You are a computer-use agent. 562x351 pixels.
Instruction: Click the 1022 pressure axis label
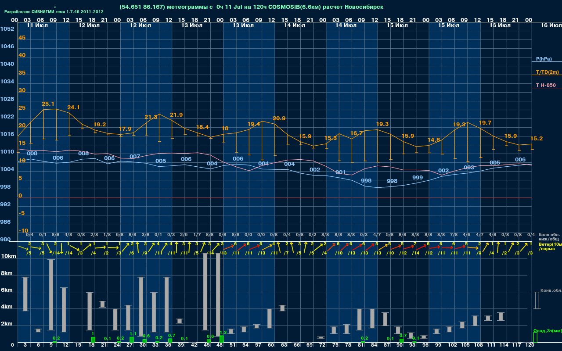[7, 117]
